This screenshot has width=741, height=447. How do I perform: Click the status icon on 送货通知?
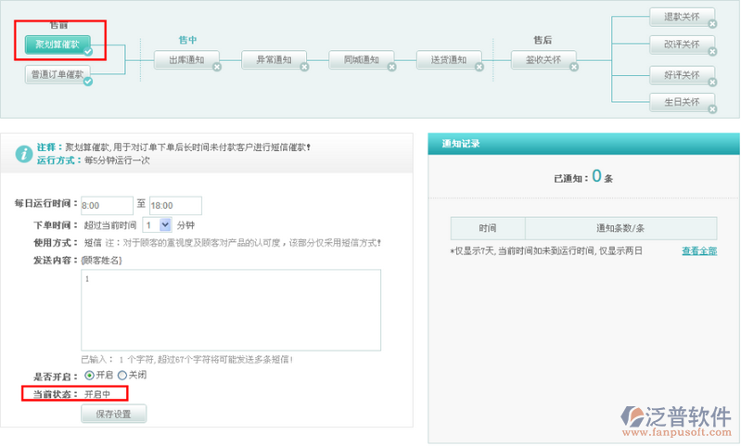coord(480,67)
